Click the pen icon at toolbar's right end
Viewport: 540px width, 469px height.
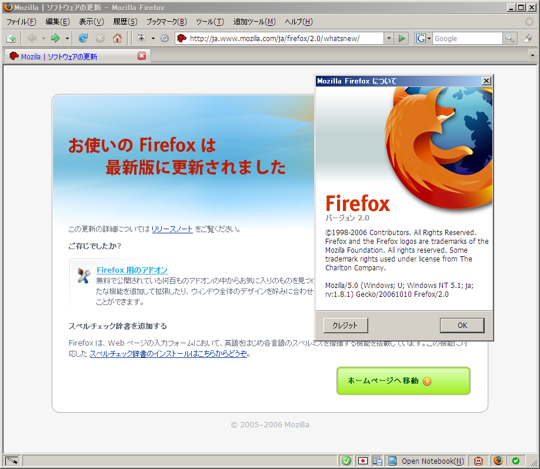click(x=528, y=38)
